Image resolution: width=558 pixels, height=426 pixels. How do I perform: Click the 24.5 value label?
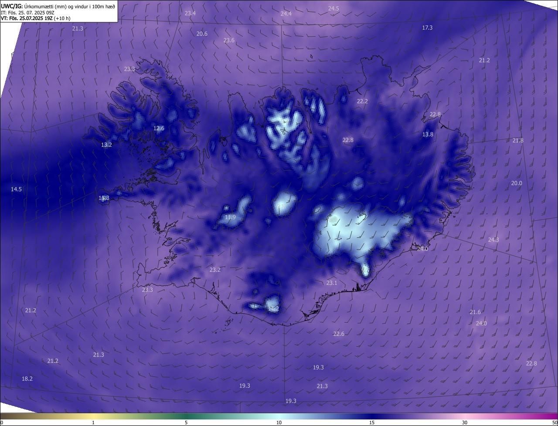click(x=333, y=9)
